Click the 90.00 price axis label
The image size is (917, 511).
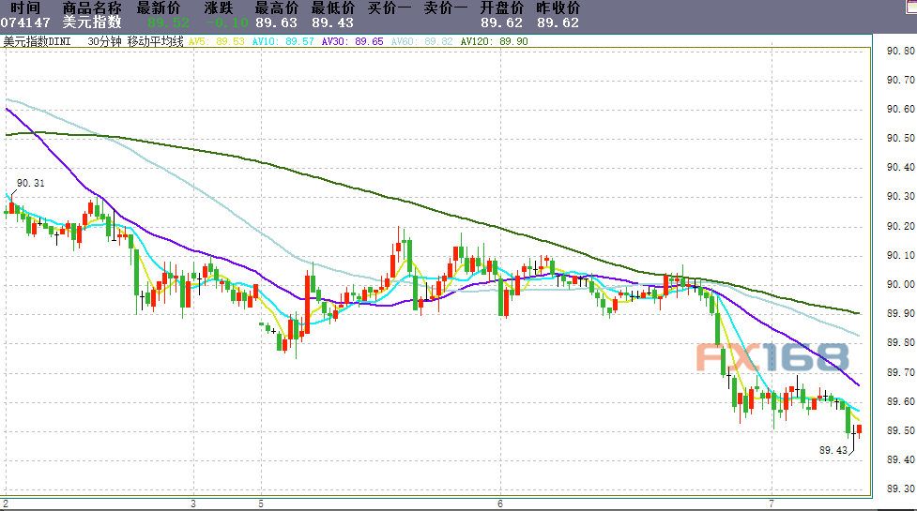(901, 284)
